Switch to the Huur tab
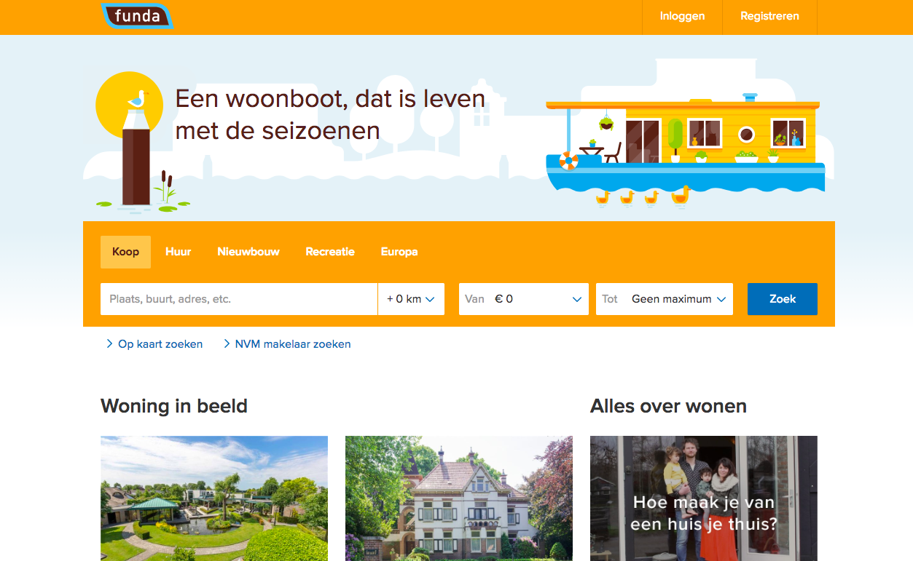The width and height of the screenshot is (913, 561). [178, 252]
